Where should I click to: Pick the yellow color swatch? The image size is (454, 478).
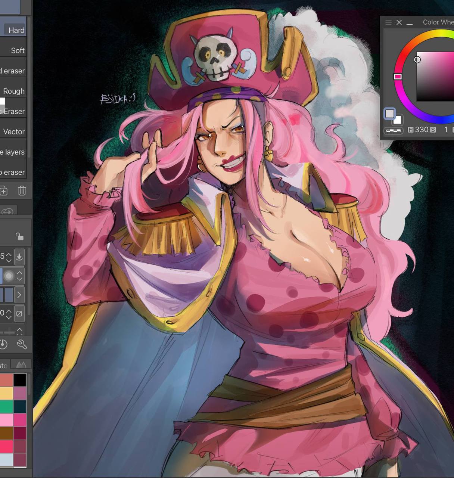(x=6, y=393)
